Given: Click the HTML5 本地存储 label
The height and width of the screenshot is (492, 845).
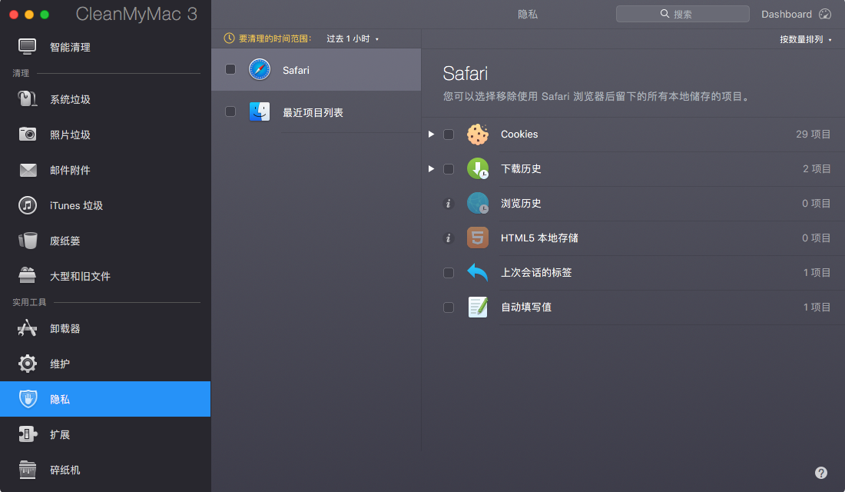Looking at the screenshot, I should pyautogui.click(x=539, y=238).
